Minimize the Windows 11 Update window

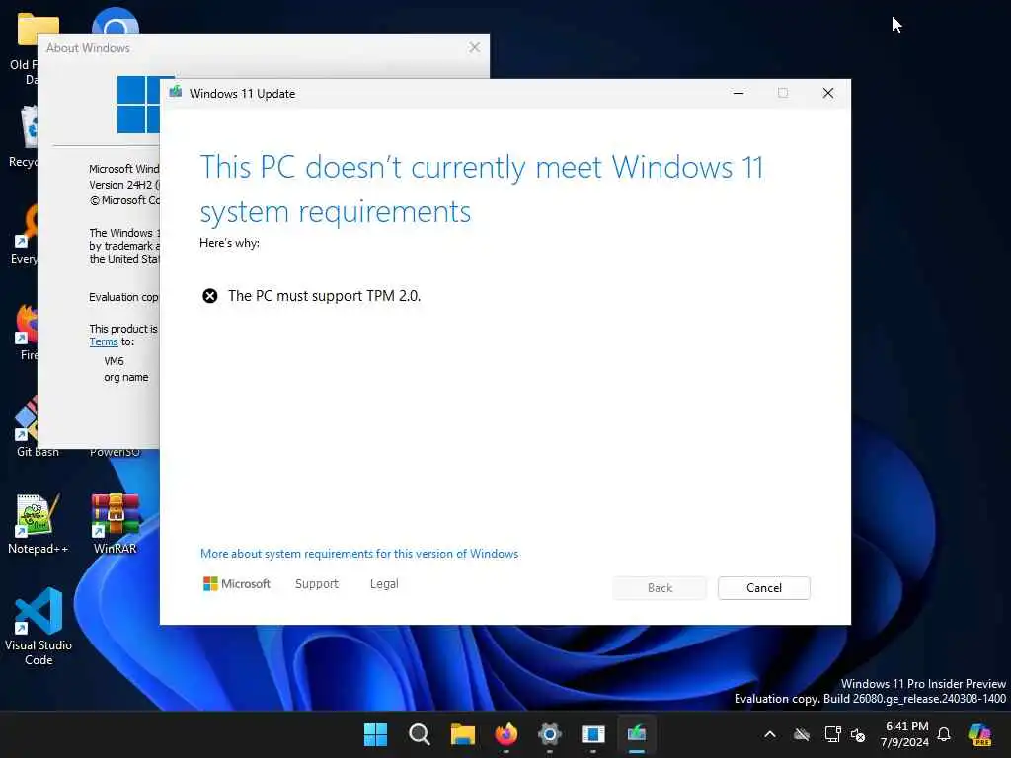coord(739,93)
